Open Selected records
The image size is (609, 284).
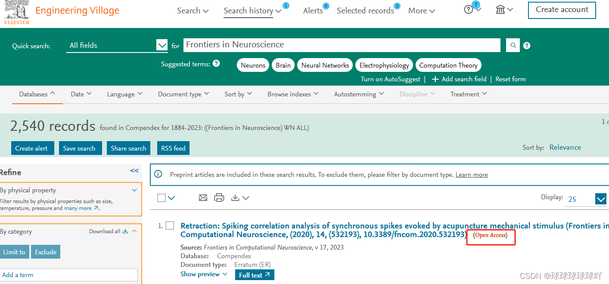click(365, 11)
